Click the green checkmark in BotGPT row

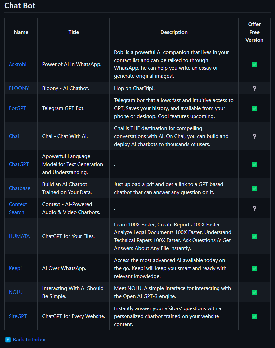[x=254, y=108]
